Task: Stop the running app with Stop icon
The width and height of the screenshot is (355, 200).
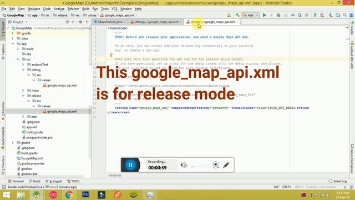Action: [x=307, y=15]
